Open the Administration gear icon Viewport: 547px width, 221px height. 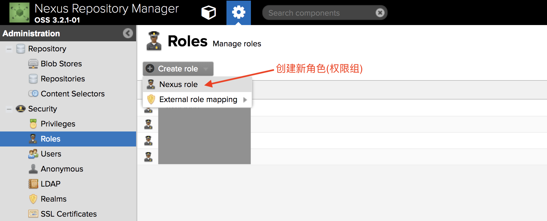click(x=239, y=13)
